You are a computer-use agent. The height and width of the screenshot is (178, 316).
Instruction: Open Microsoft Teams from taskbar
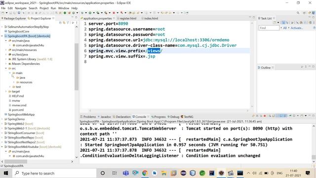126,173
